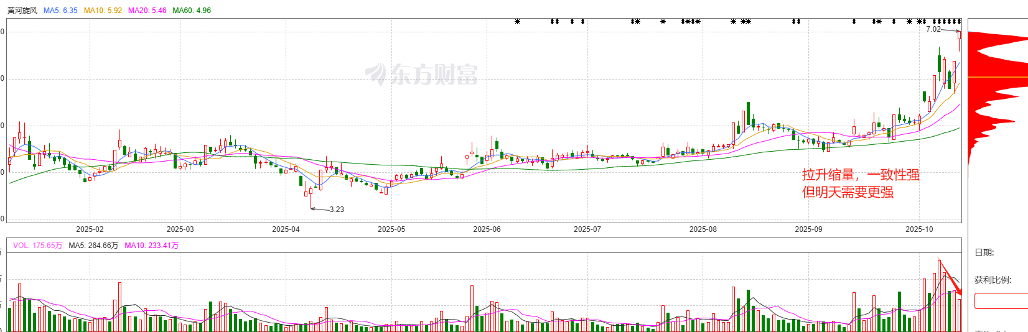
Task: Click the 2025-05 date axis label
Action: (x=391, y=229)
